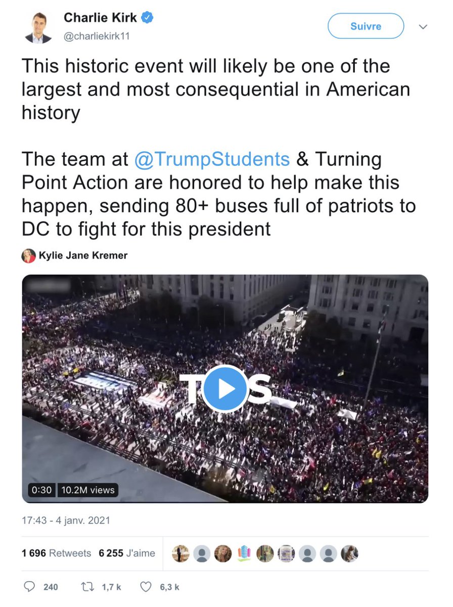This screenshot has height=607, width=453.
Task: Open the 17:43 - 4 janv. 2021 timestamp
Action: pos(66,520)
